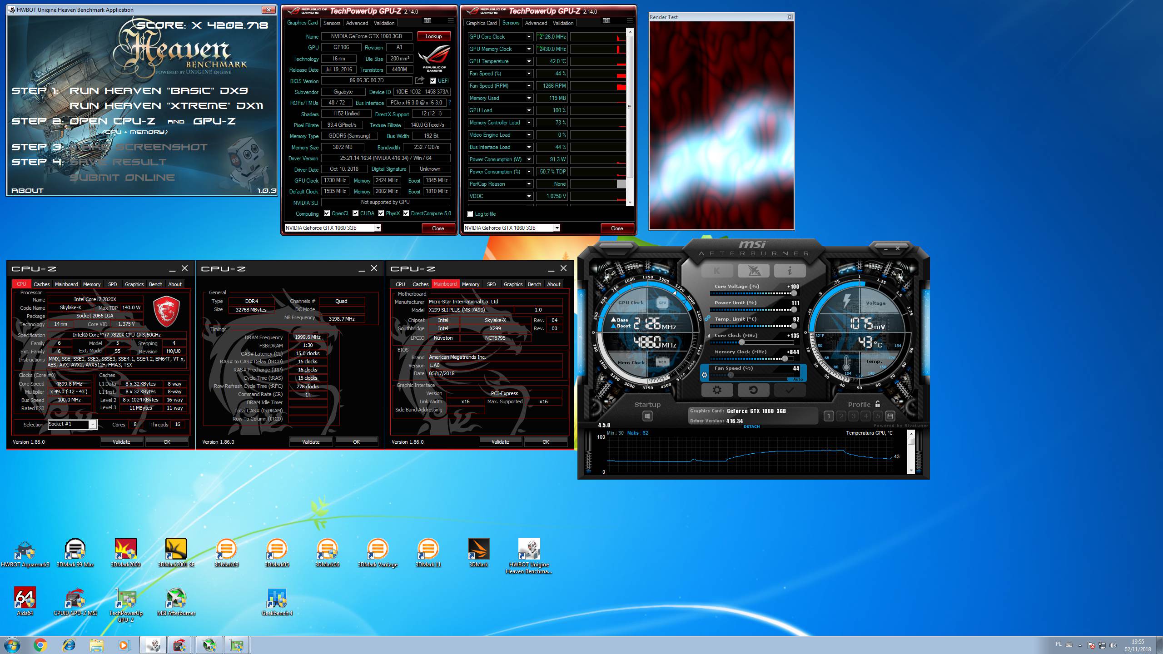Toggle DirectCompute 5.0 checkbox
Screen dimensions: 1163x654
[406, 213]
